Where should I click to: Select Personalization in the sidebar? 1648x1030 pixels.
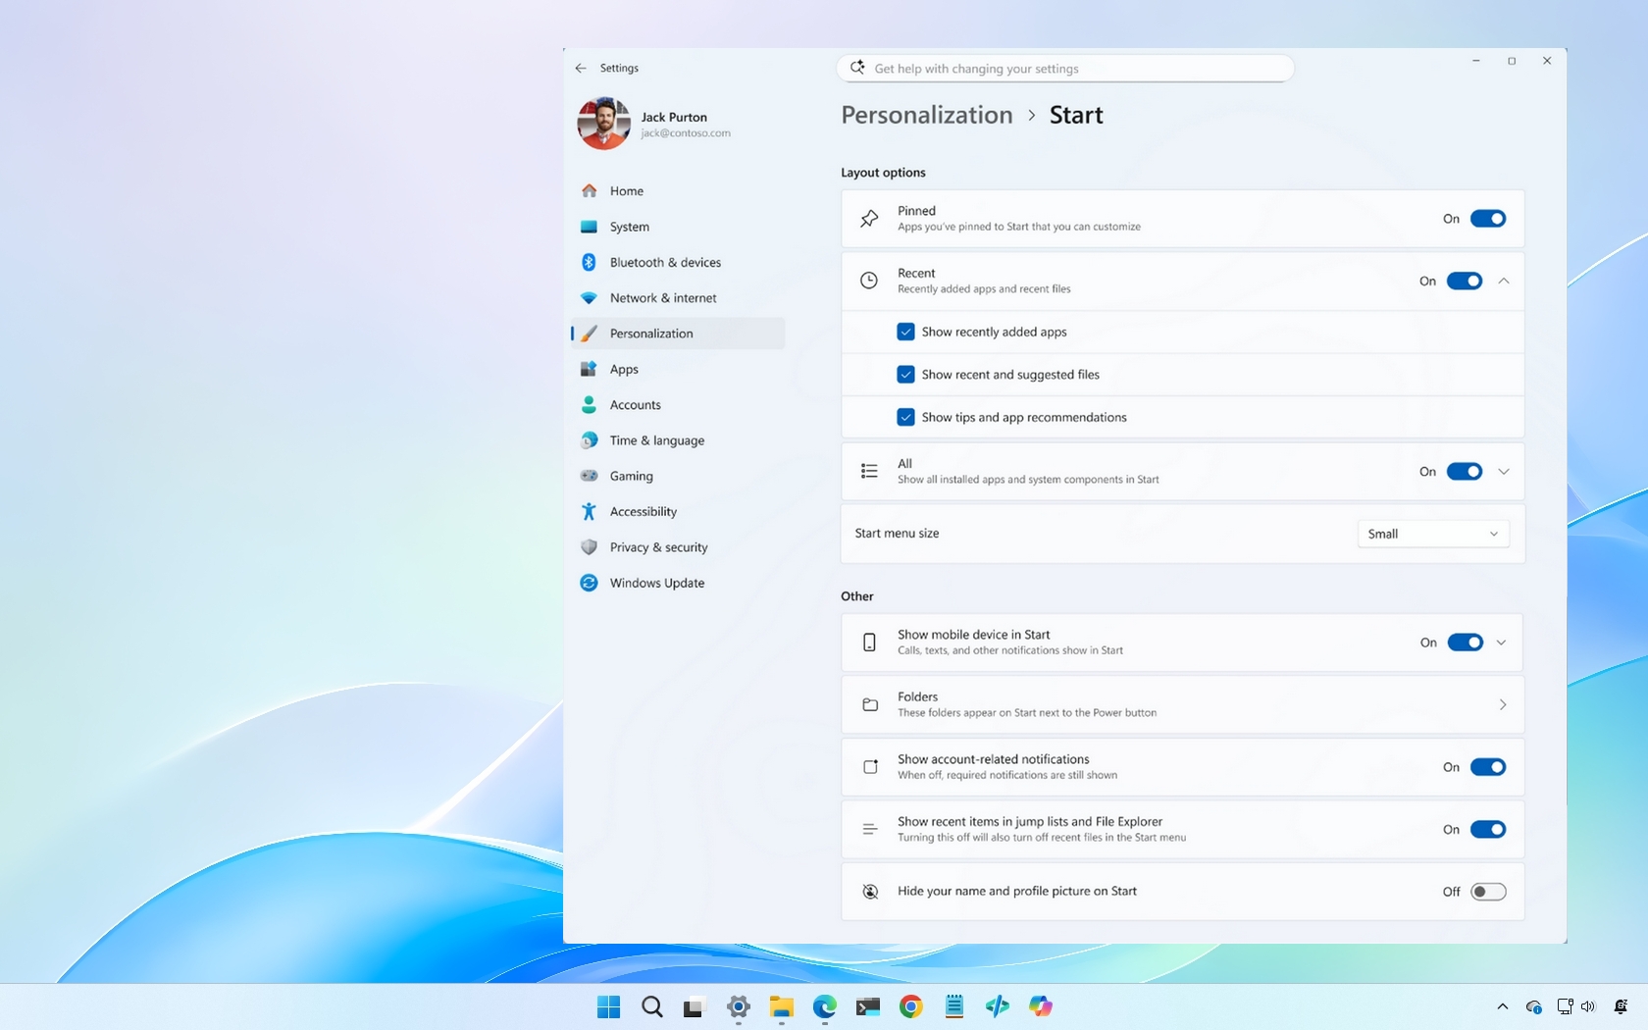(677, 334)
